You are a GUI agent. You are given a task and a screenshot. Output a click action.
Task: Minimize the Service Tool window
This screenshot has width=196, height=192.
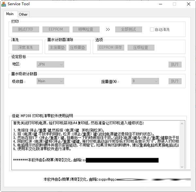click(x=160, y=4)
